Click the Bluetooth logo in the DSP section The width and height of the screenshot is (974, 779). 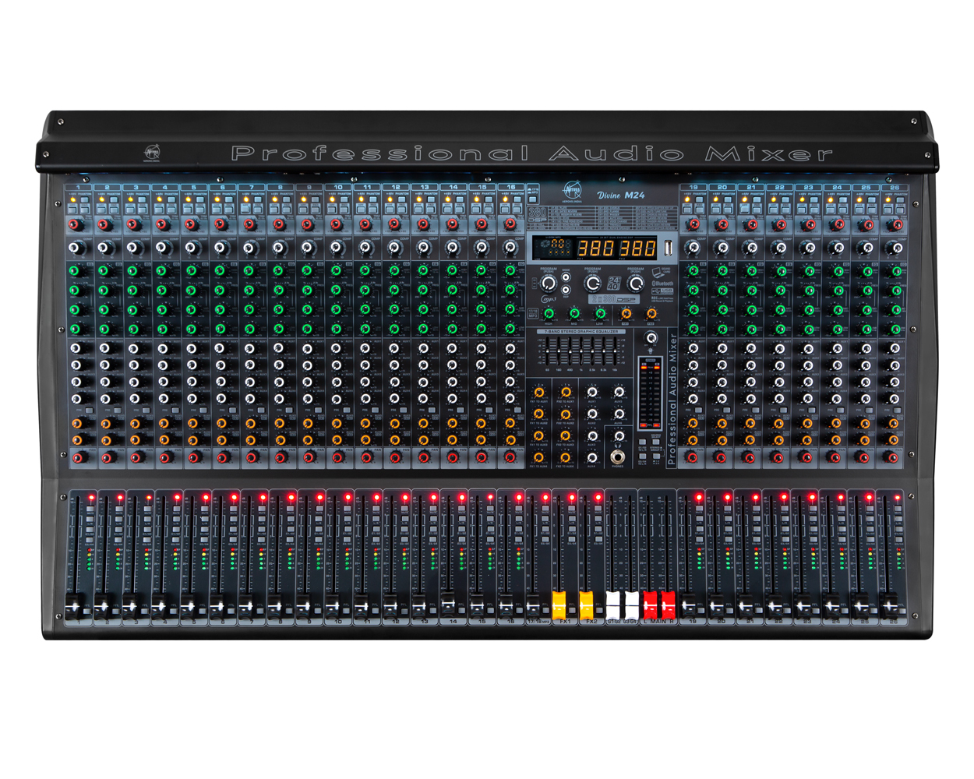coord(662,284)
